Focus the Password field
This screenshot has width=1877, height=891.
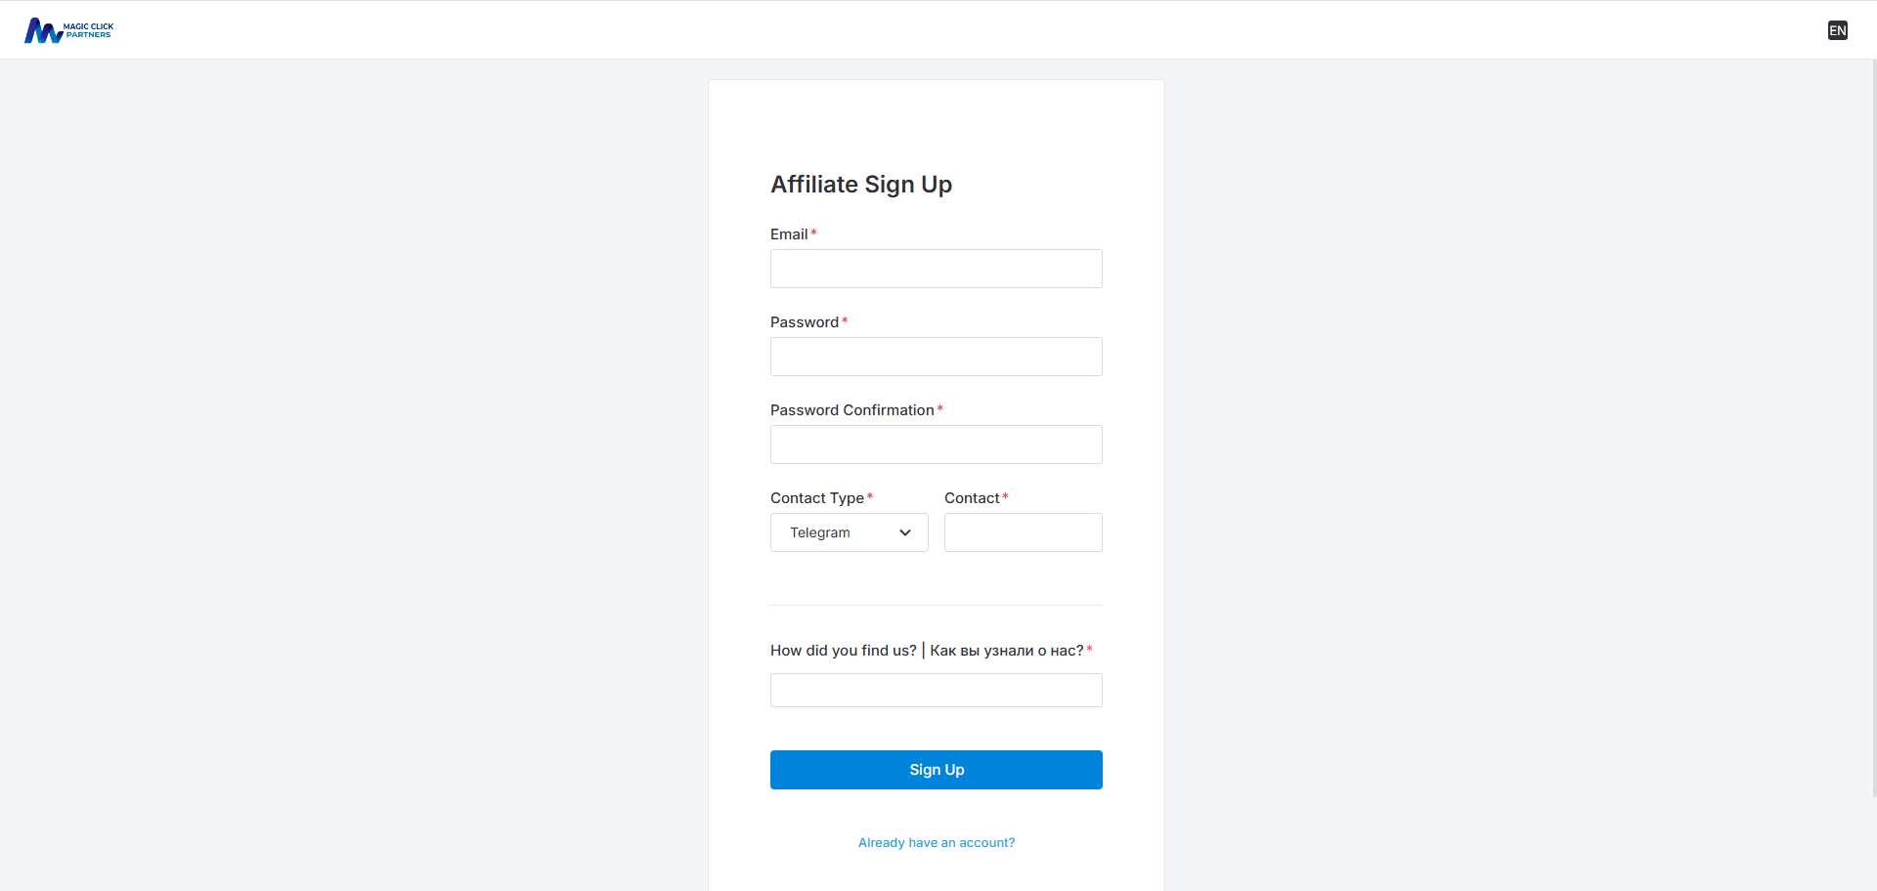936,357
